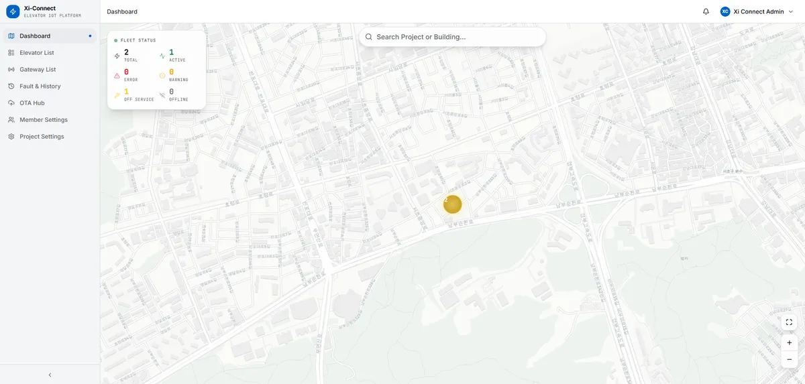Click the Xi-Connect logo icon
This screenshot has height=384, width=805.
tap(13, 11)
